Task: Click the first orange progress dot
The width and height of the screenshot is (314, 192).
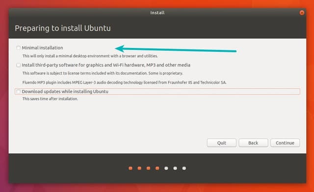Action: 131,168
